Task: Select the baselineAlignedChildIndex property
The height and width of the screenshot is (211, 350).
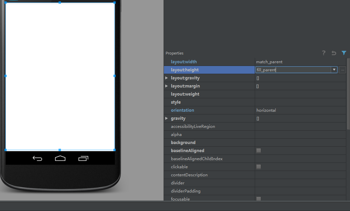Action: pos(197,159)
